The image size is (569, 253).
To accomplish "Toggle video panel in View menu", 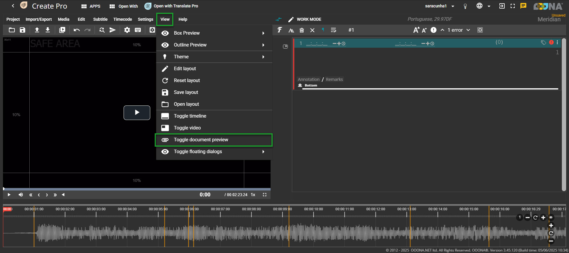I will (187, 128).
